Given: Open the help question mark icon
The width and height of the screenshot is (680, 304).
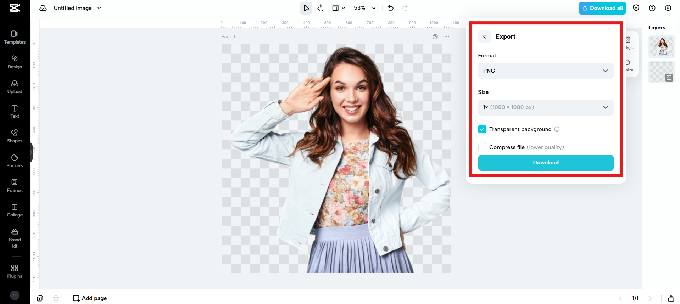Looking at the screenshot, I should (x=652, y=8).
